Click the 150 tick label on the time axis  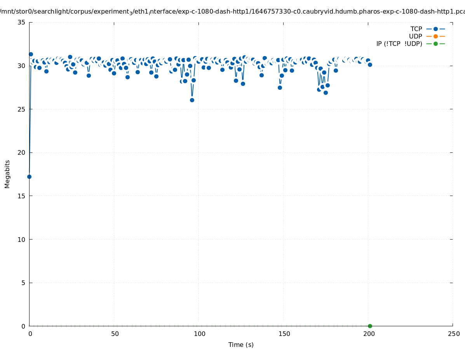(x=284, y=334)
